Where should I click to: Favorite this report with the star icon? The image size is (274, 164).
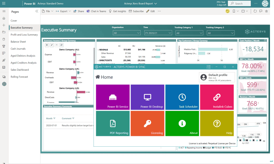tap(266, 11)
